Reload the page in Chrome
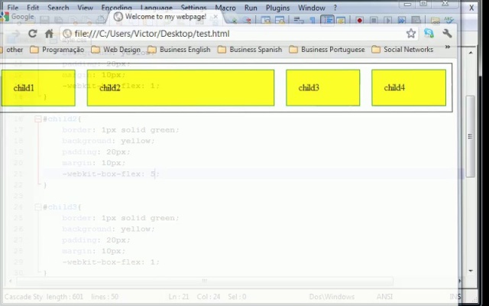Screen dimensions: 489x306 32,34
